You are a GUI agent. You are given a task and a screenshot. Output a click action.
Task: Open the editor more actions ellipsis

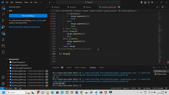click(166, 7)
